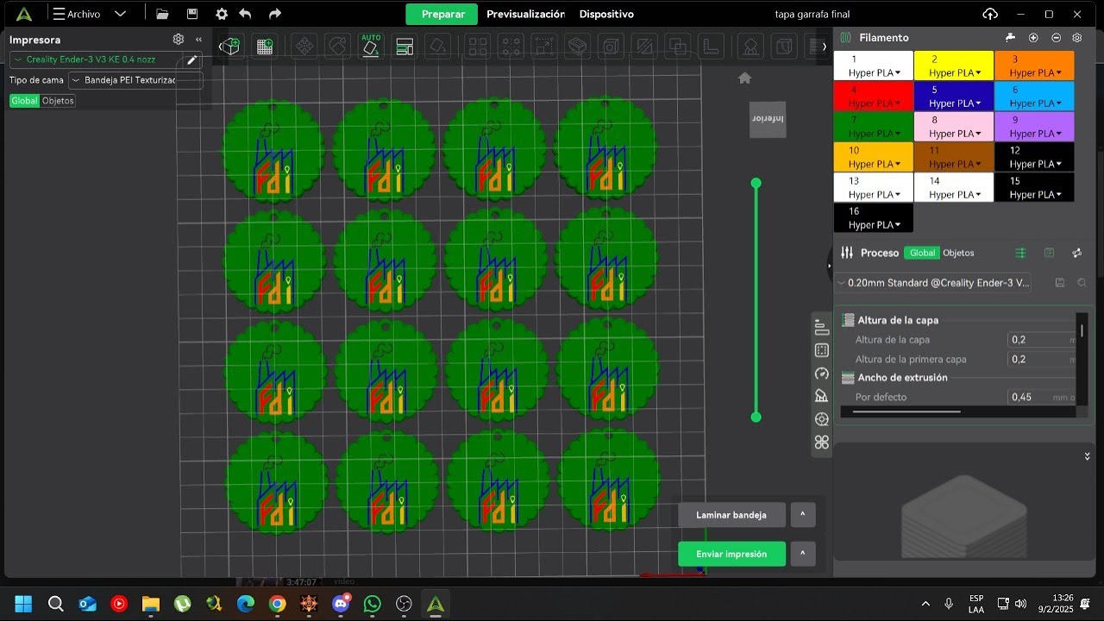Click the home view icon in viewport
This screenshot has height=621, width=1104.
[x=745, y=78]
